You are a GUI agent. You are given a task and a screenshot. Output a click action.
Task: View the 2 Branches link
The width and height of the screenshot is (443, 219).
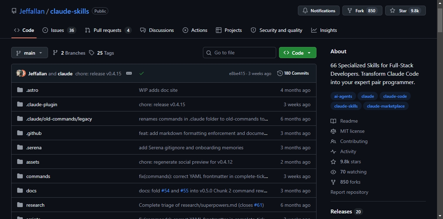[x=69, y=53]
